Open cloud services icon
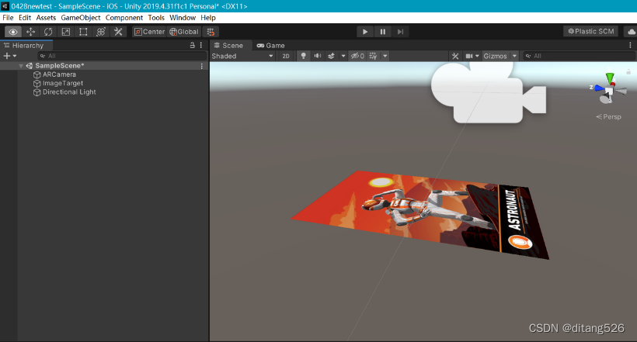Screen dimensions: 637x342 [631, 31]
